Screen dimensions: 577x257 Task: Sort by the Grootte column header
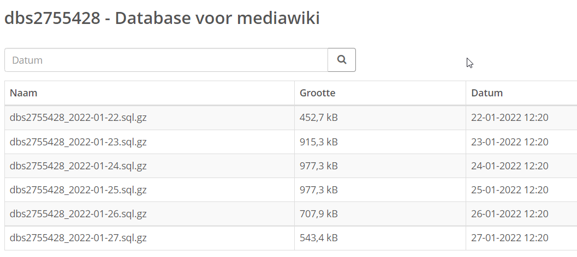317,93
